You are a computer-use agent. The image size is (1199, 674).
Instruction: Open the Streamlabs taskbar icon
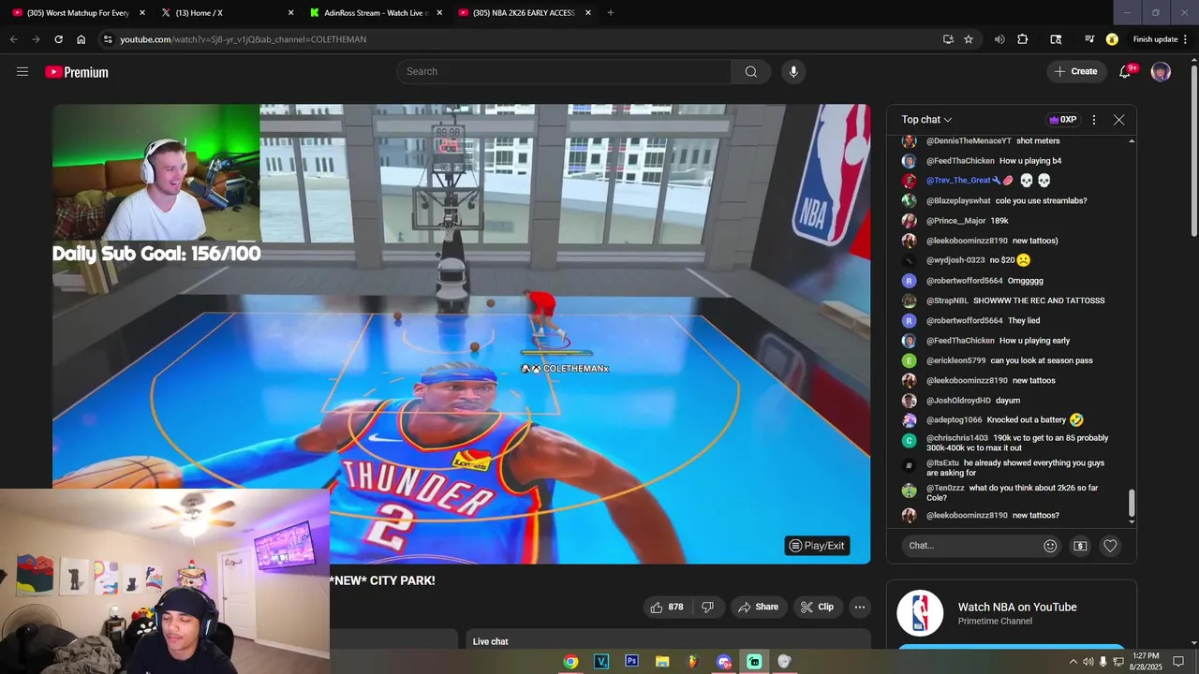pos(754,662)
